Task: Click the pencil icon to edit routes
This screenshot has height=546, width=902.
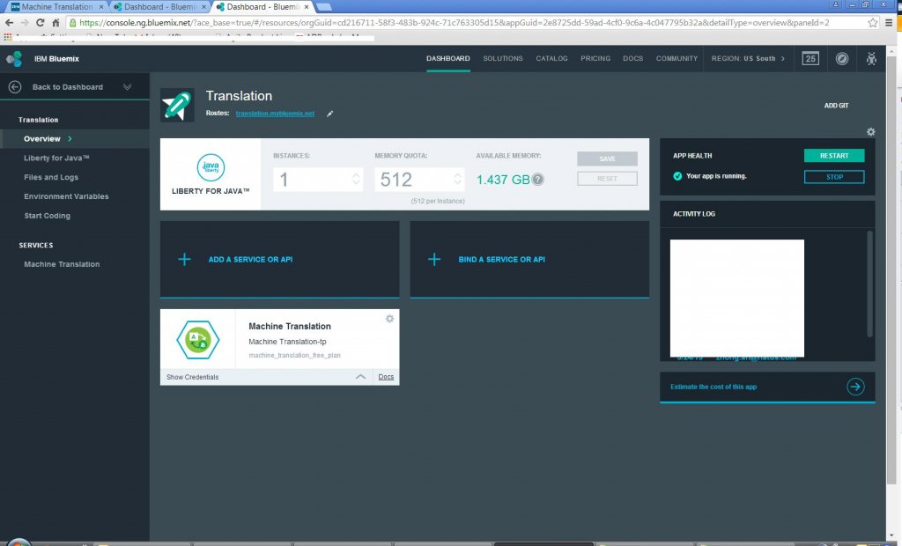Action: pos(330,114)
